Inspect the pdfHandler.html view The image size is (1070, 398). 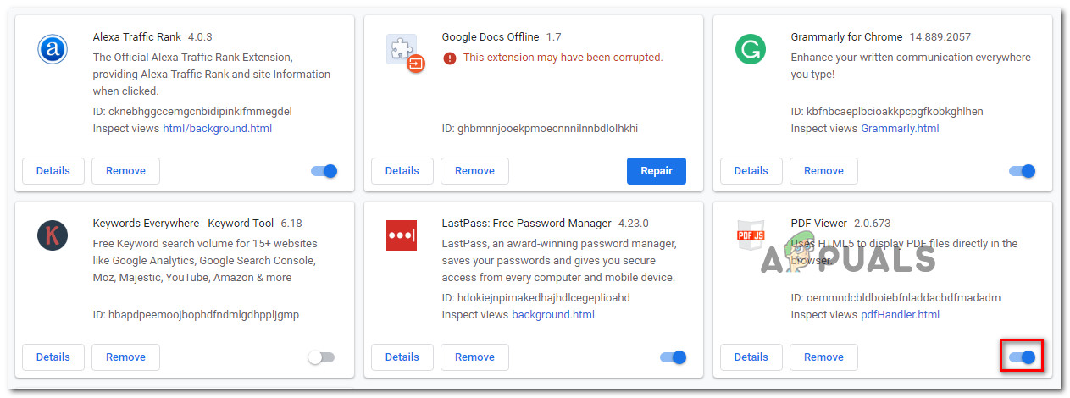(x=900, y=314)
